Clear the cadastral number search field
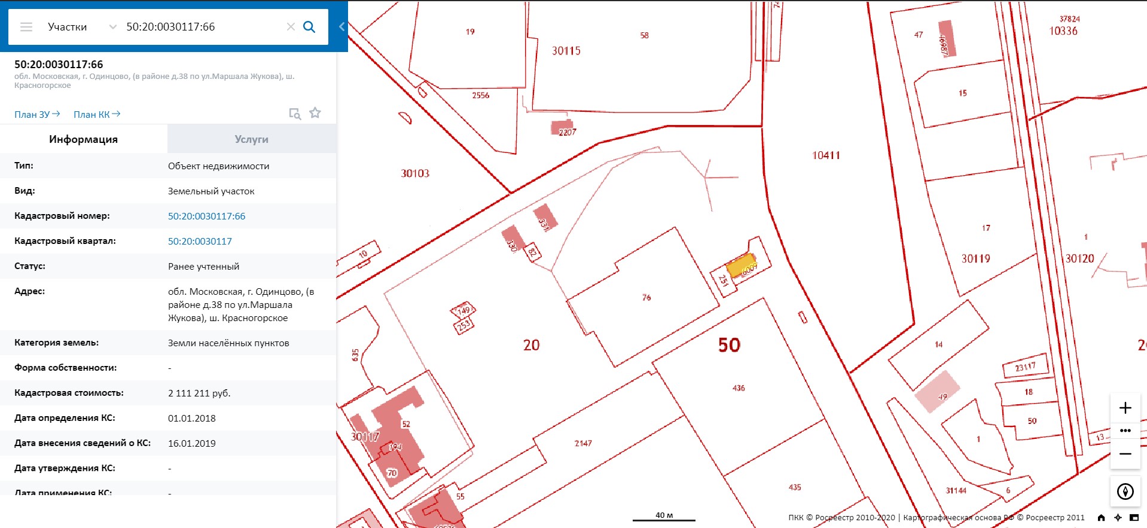 coord(291,27)
